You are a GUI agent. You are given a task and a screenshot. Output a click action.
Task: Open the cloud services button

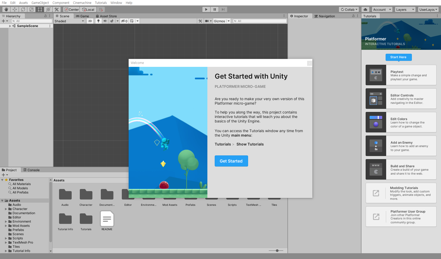point(365,9)
